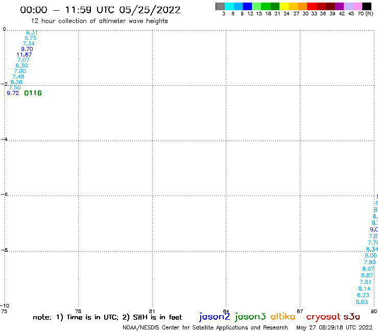Click the longitude axis label 87
The width and height of the screenshot is (378, 332).
tap(300, 311)
